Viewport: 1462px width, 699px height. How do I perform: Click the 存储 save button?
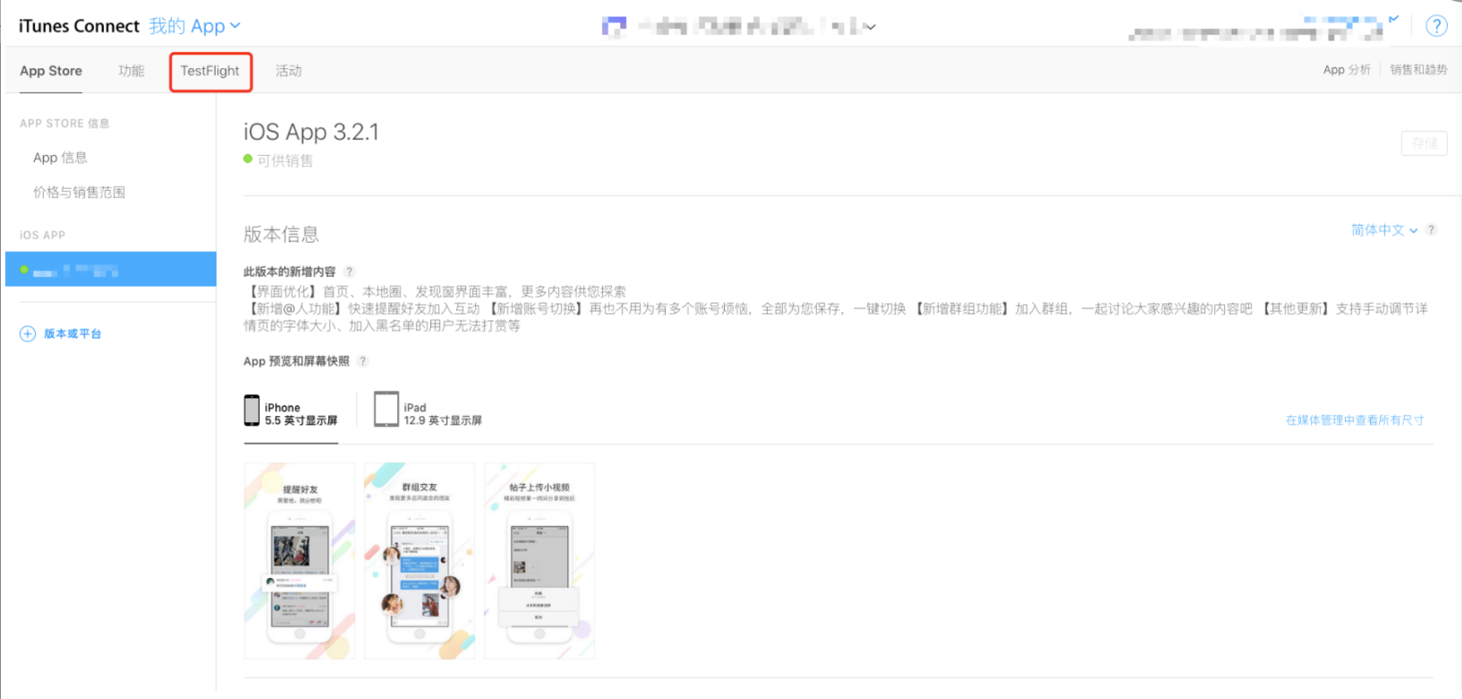click(1424, 143)
